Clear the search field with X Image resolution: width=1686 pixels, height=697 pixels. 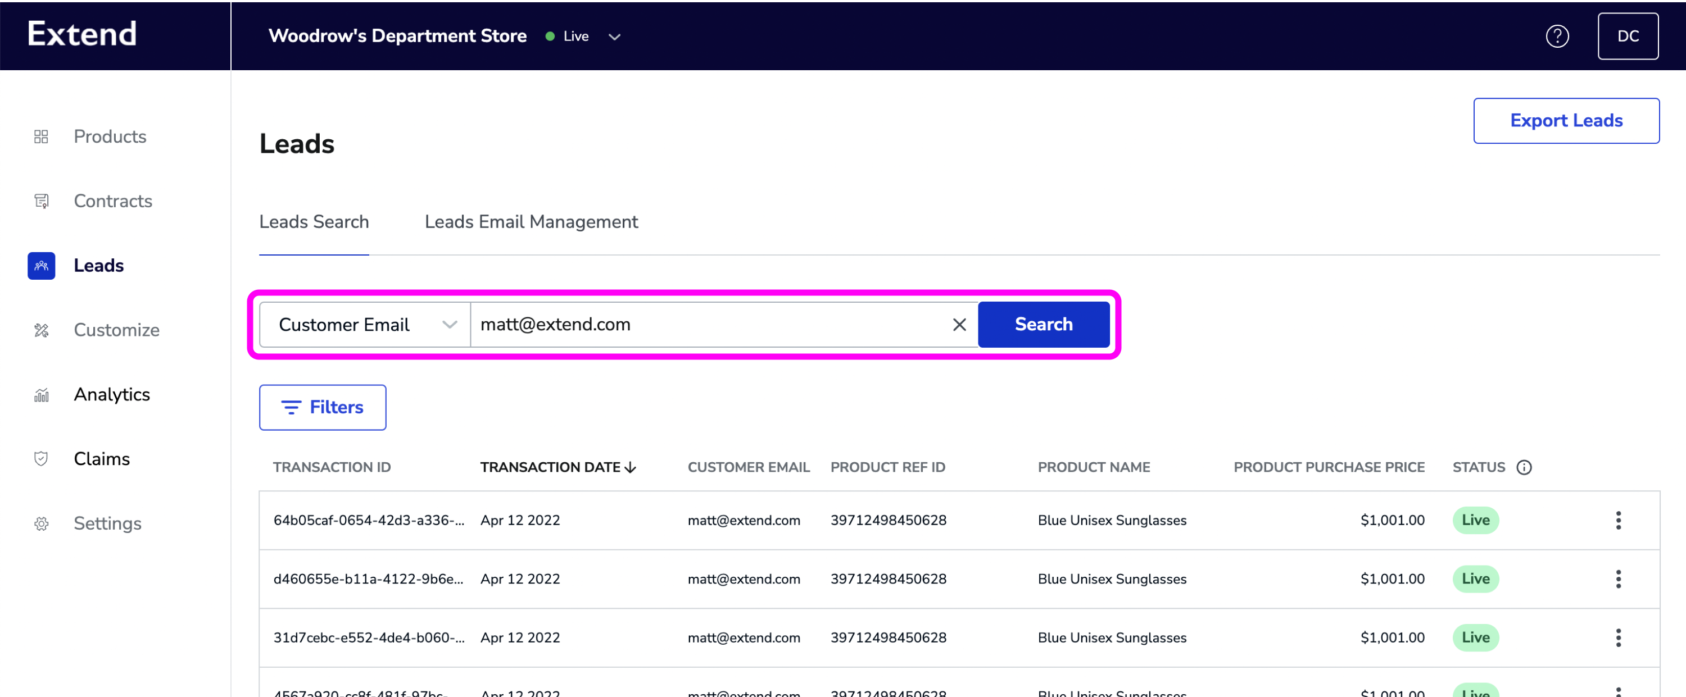[x=959, y=324]
